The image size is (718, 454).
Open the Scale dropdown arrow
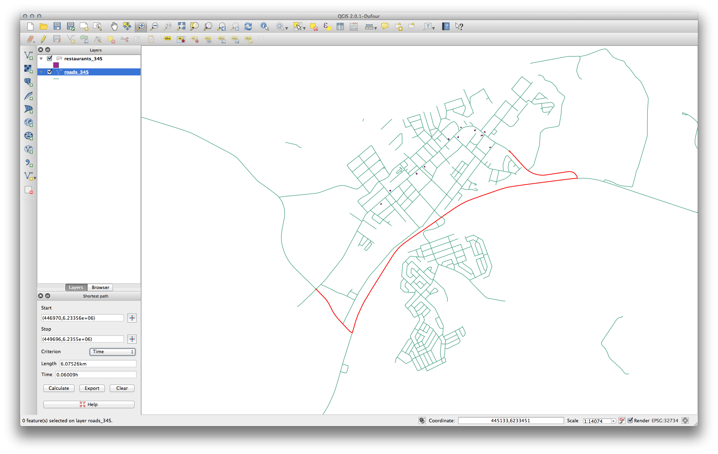pyautogui.click(x=614, y=421)
